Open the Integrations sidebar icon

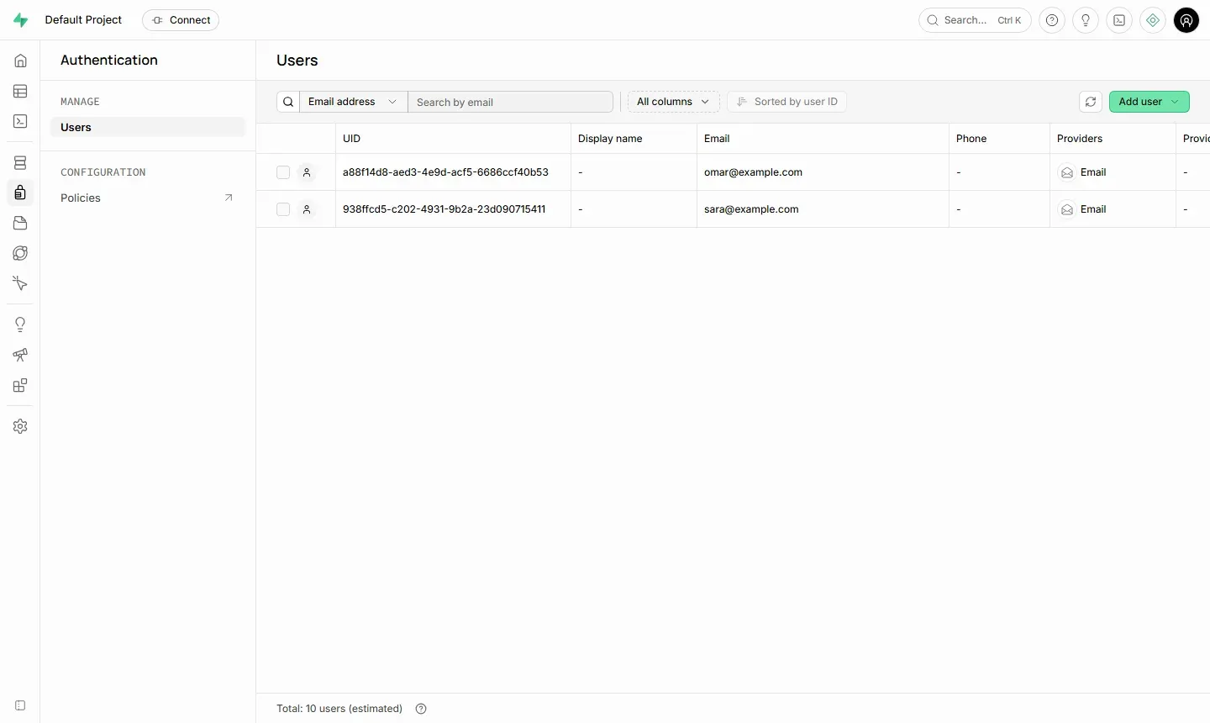tap(20, 385)
